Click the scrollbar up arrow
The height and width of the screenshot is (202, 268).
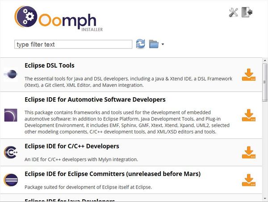(x=265, y=60)
